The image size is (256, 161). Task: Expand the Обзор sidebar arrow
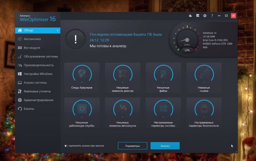(x=58, y=30)
